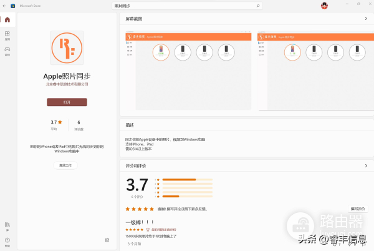Click the Microsoft Store logo icon
This screenshot has width=374, height=251.
13,6
